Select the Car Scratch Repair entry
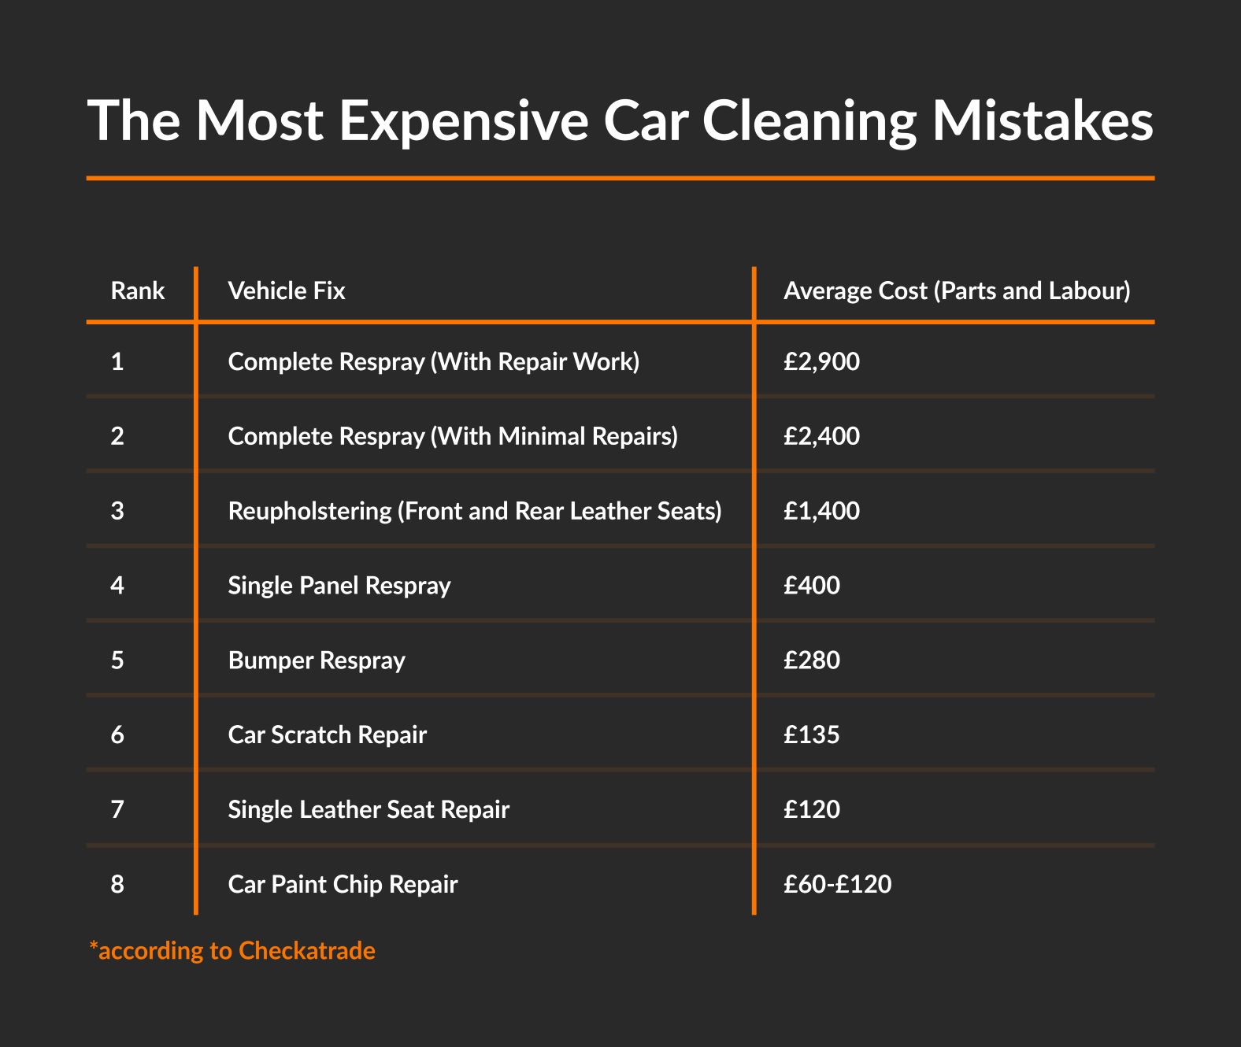 pyautogui.click(x=328, y=735)
